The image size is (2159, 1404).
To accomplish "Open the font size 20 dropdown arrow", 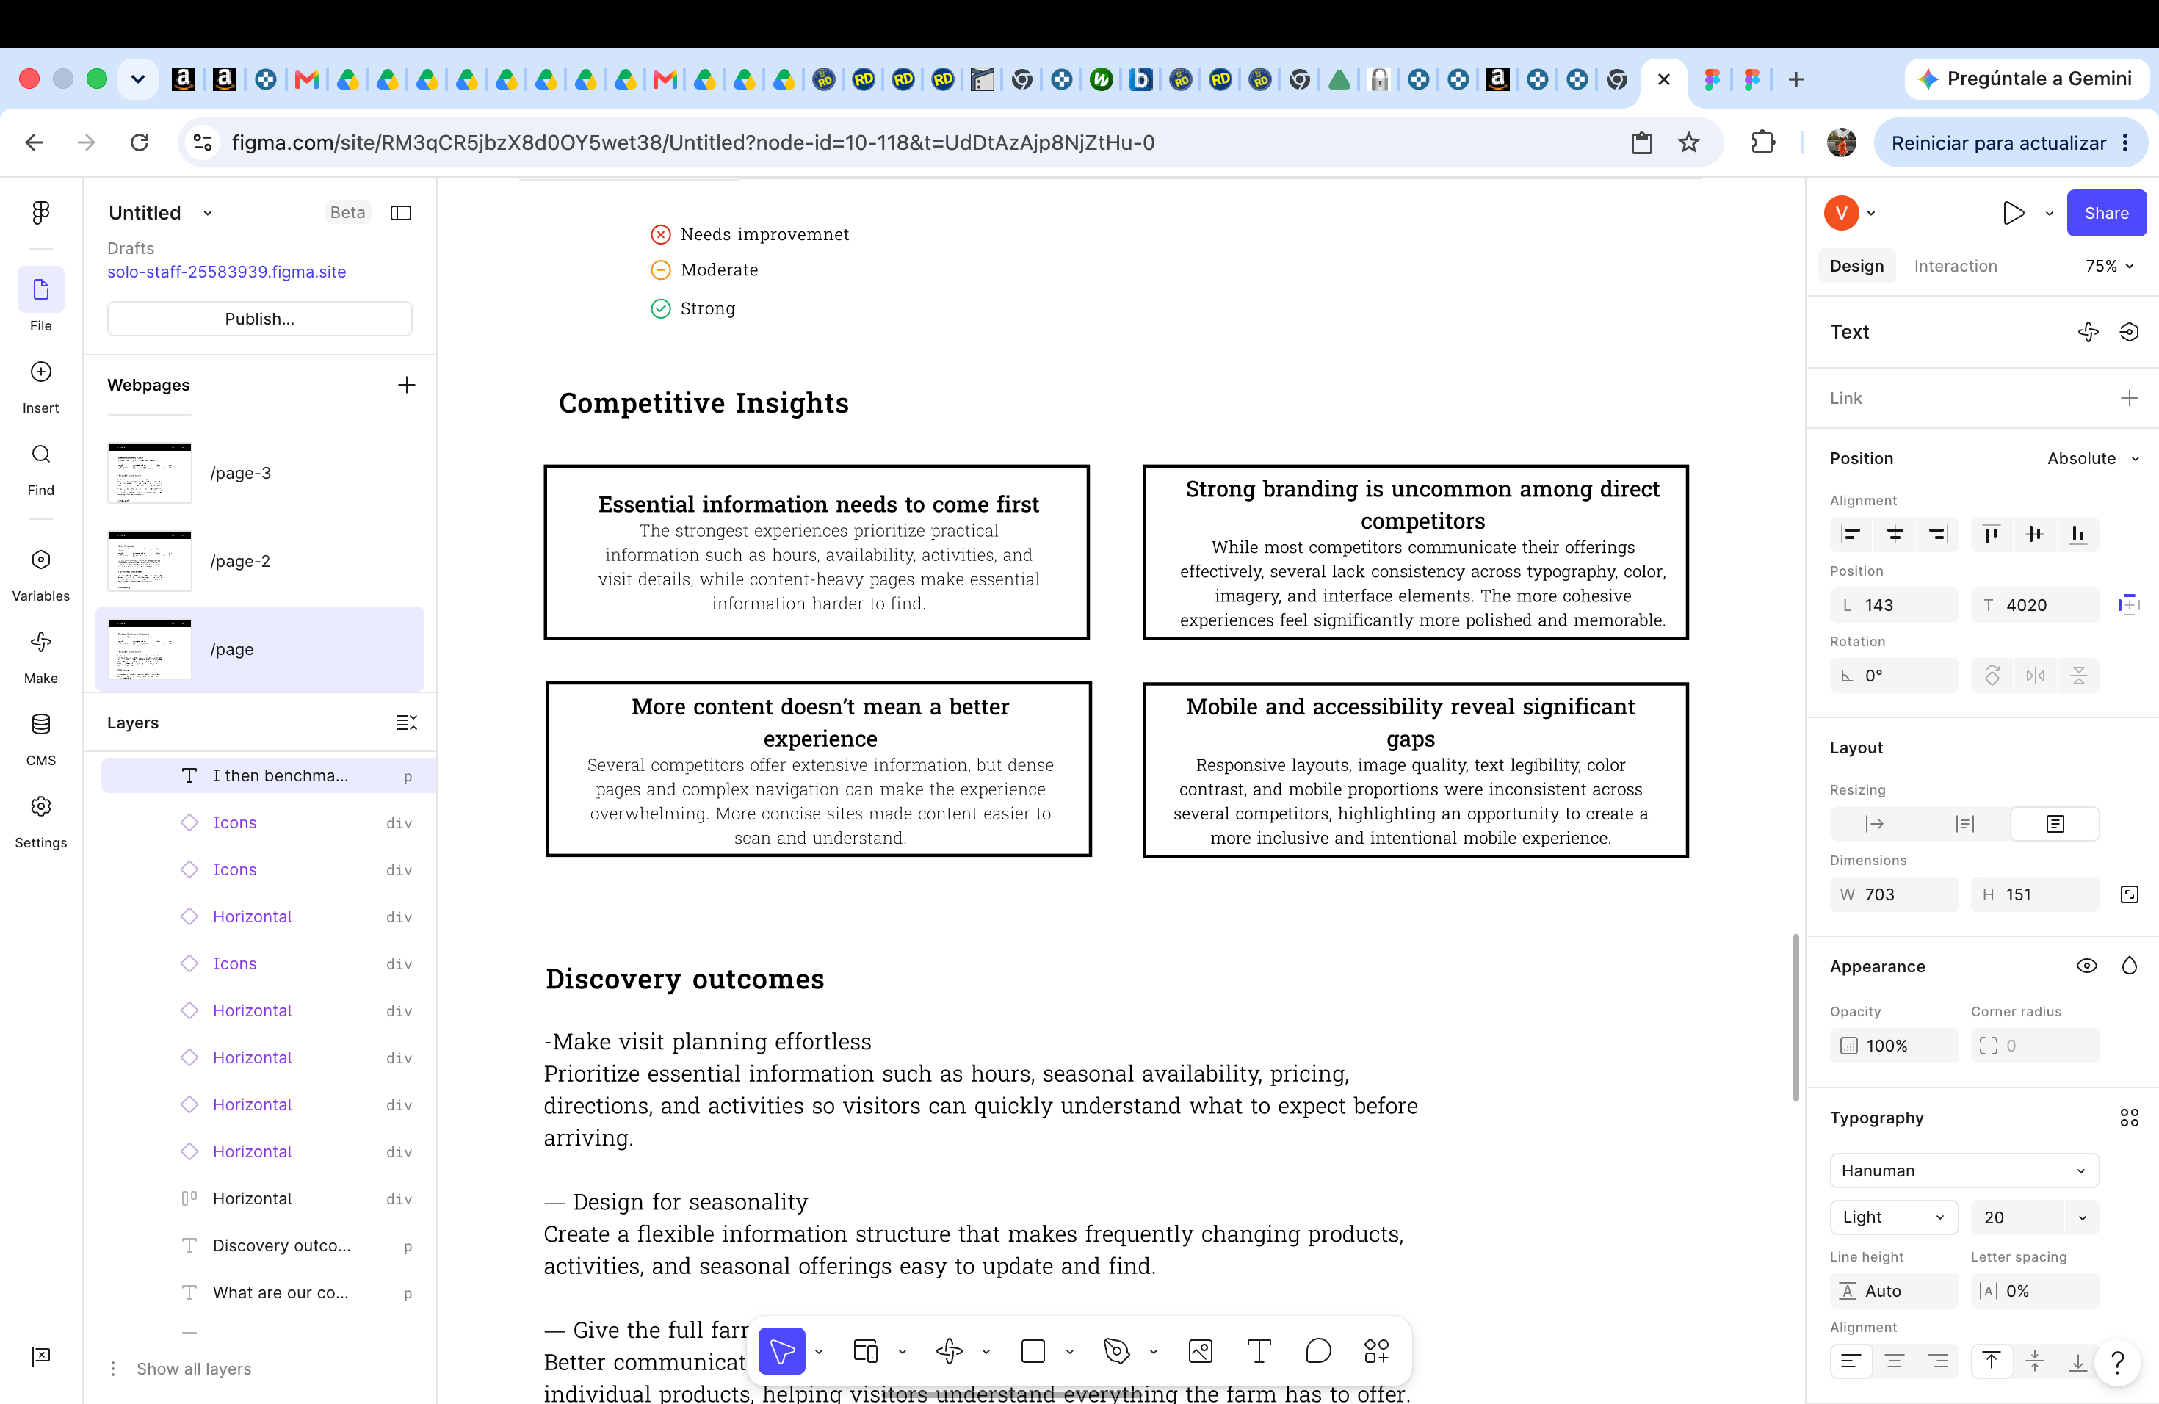I will coord(2082,1217).
